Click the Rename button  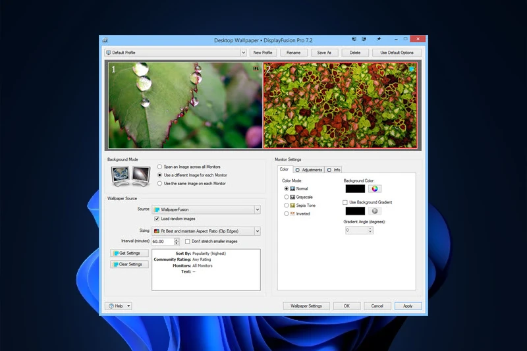(293, 53)
